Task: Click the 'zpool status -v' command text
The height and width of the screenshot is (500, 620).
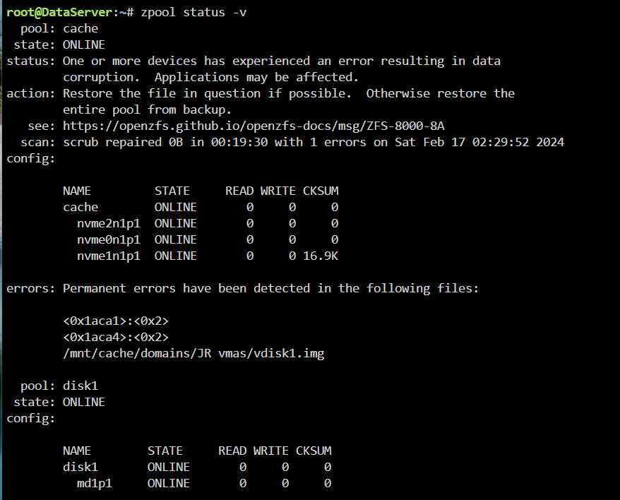Action: [193, 12]
